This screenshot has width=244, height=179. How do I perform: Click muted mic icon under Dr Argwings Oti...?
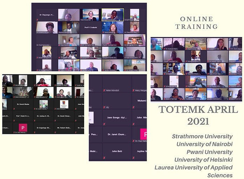tap(35, 132)
